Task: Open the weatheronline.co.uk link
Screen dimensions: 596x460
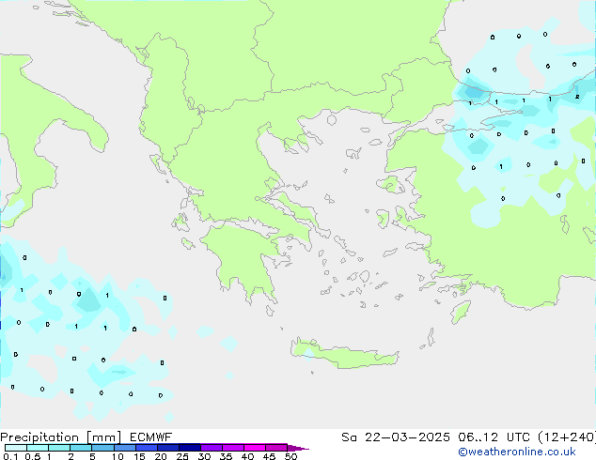Action: [x=517, y=452]
